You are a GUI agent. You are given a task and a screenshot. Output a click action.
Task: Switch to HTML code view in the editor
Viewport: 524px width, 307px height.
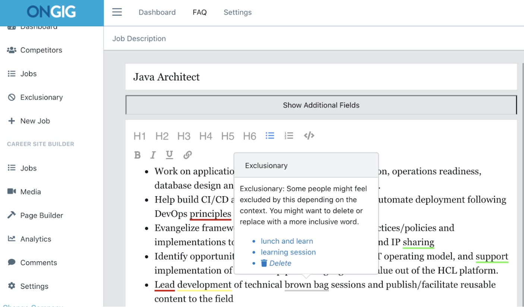click(x=309, y=135)
